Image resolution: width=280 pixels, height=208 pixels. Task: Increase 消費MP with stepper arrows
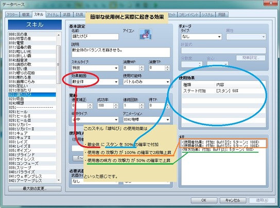pyautogui.click(x=142, y=66)
